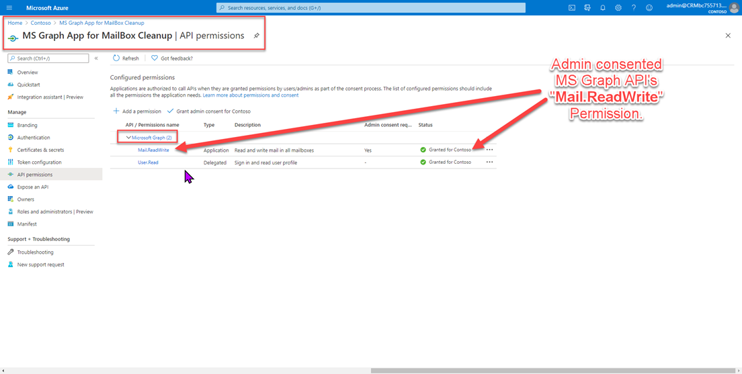
Task: Collapse the sidebar with double chevron
Action: [96, 58]
